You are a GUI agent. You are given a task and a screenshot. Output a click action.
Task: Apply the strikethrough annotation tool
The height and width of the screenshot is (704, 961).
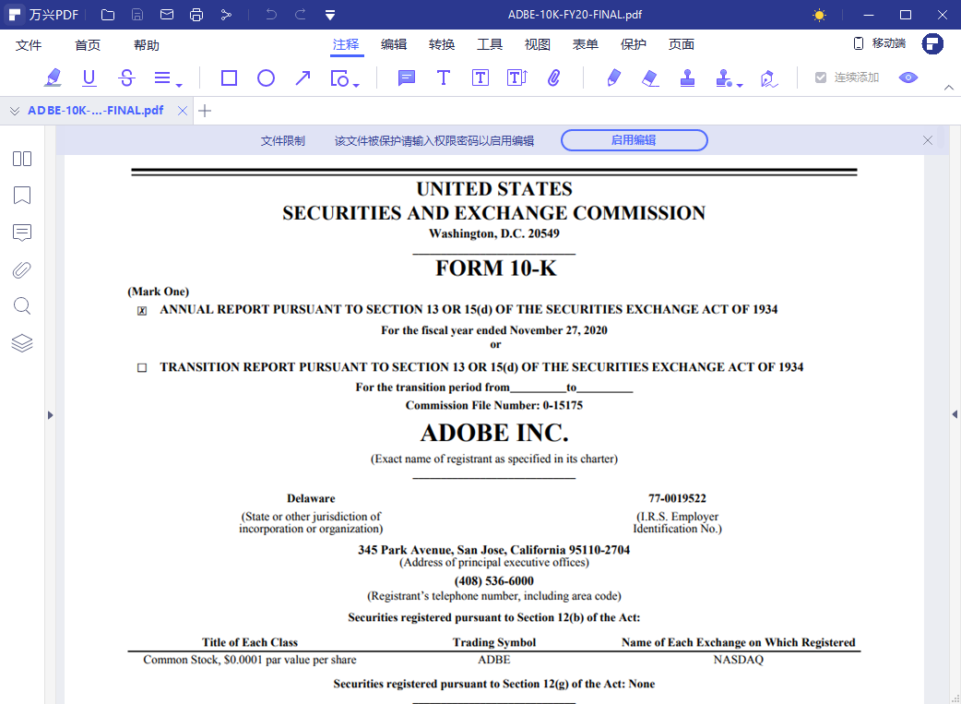click(127, 78)
